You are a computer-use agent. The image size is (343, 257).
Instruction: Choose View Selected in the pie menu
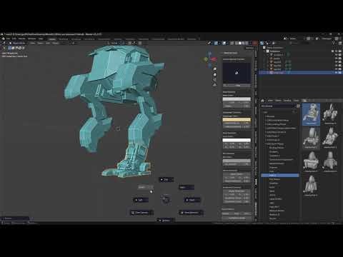[191, 213]
